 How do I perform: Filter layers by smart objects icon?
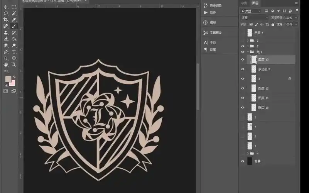click(x=290, y=11)
